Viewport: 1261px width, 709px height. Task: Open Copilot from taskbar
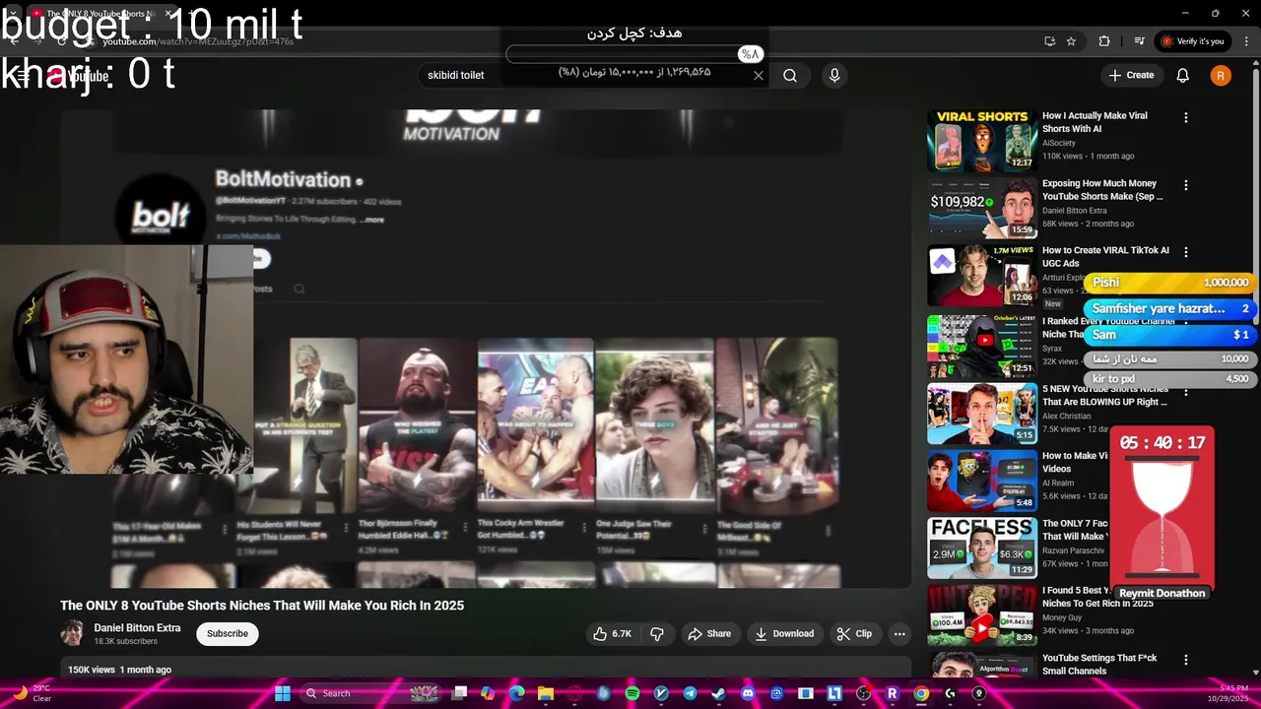(488, 693)
